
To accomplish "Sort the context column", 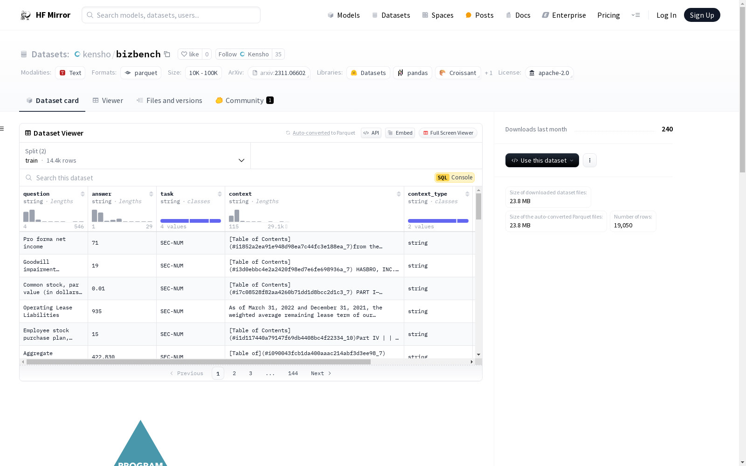I will (x=399, y=194).
